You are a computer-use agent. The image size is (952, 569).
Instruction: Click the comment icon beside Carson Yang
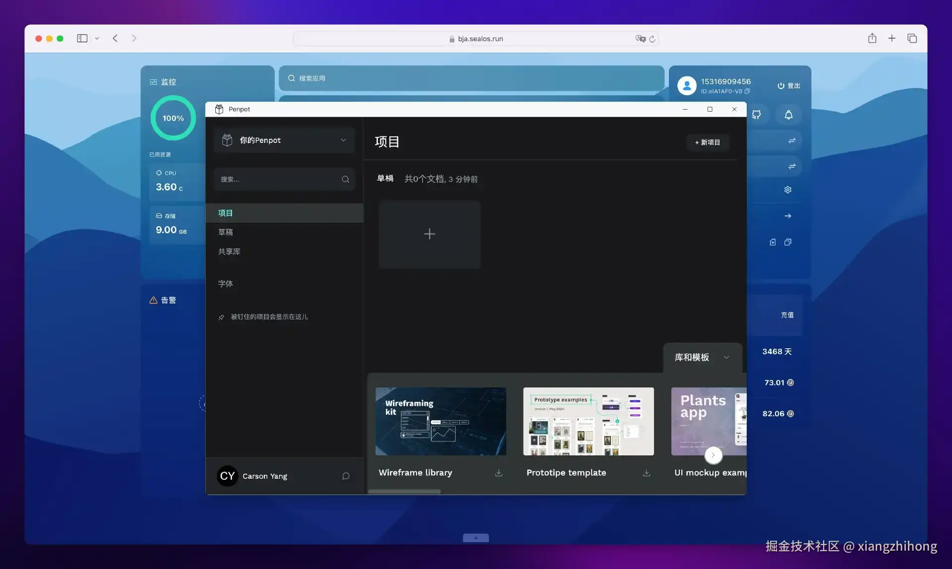click(346, 476)
